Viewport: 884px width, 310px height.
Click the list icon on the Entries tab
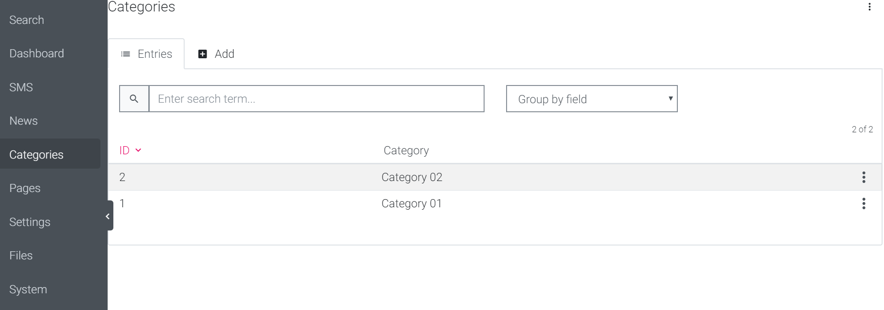125,54
